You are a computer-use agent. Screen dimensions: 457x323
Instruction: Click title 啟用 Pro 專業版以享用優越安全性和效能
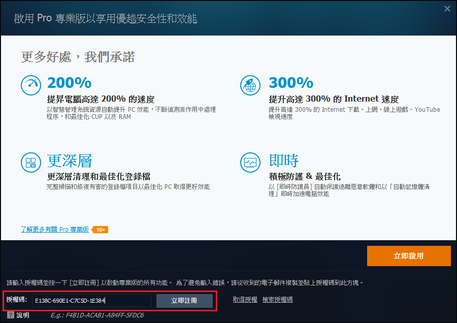(106, 19)
